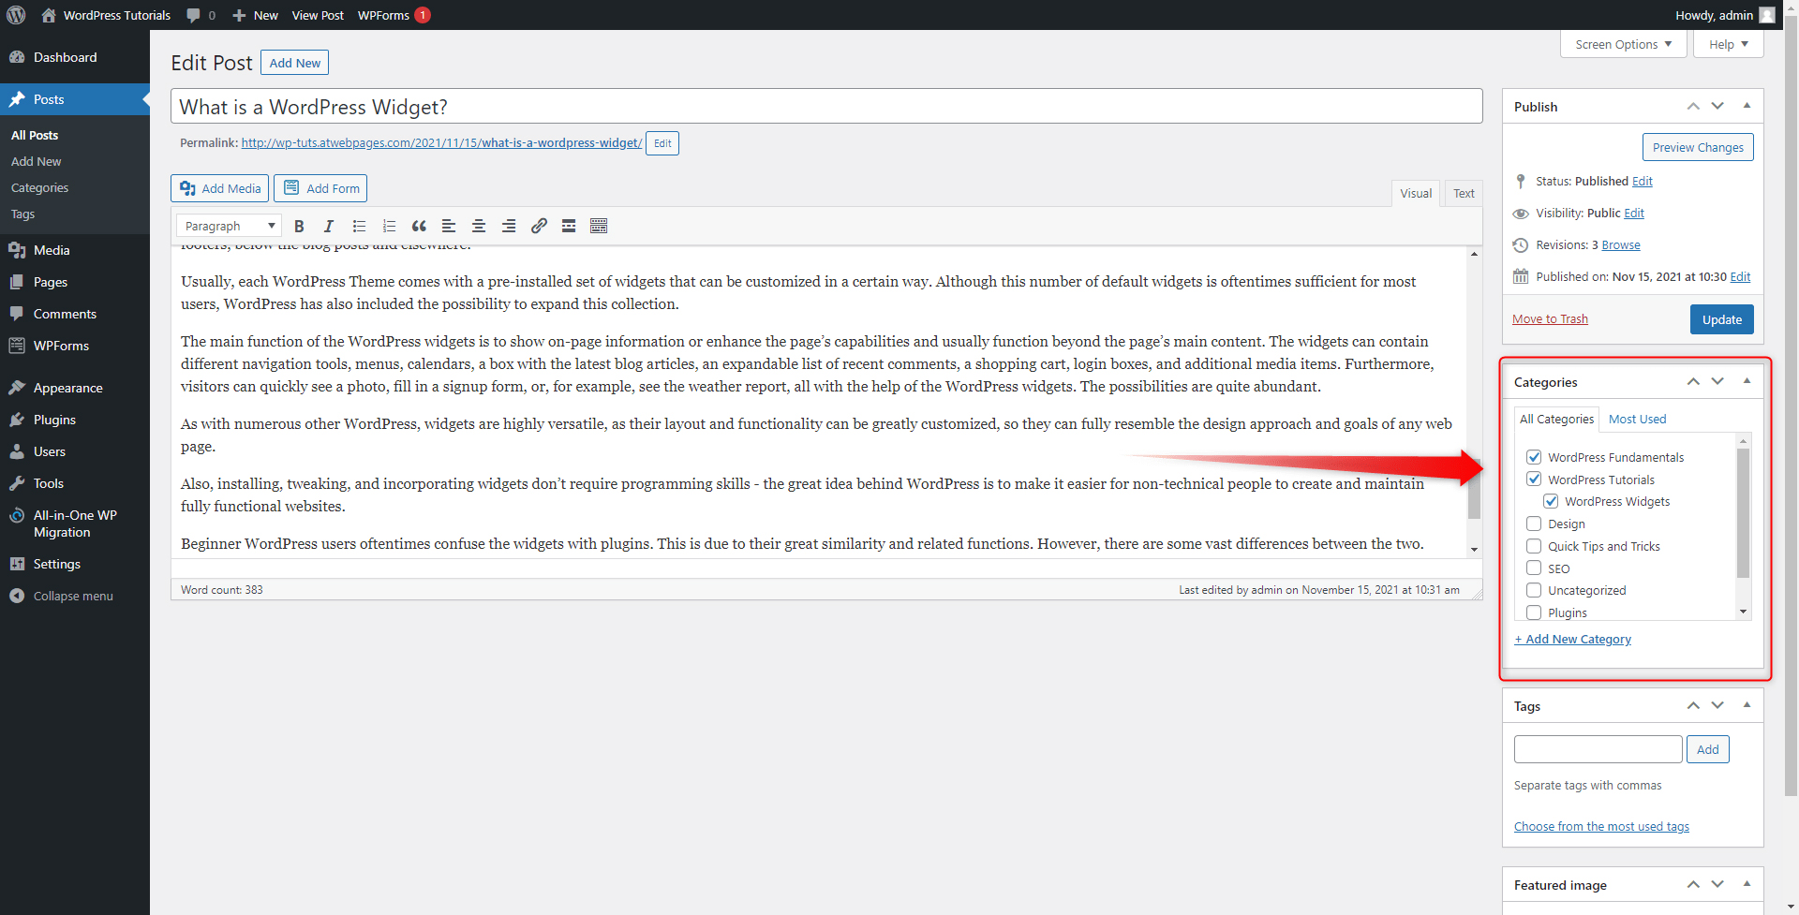Viewport: 1799px width, 915px height.
Task: Click the admin avatar in the top bar
Action: pyautogui.click(x=1767, y=15)
